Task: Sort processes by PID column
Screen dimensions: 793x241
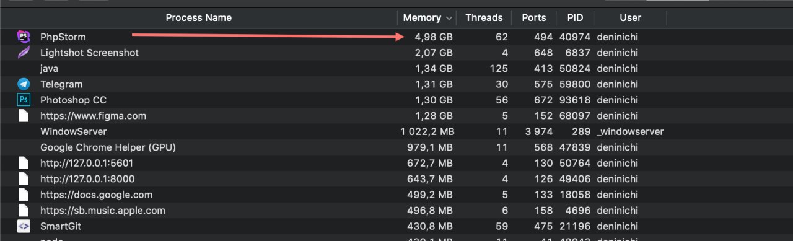Action: point(574,18)
